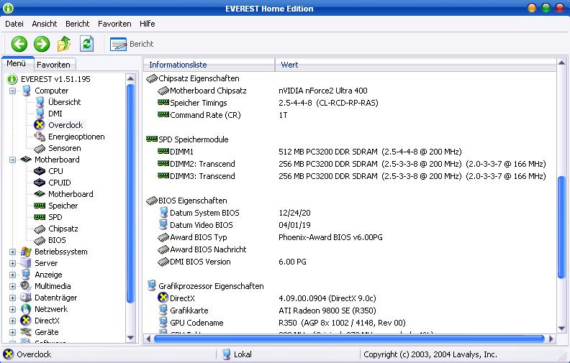Collapse the Motherboard tree node
Viewport: 570px width, 363px height.
tap(12, 160)
